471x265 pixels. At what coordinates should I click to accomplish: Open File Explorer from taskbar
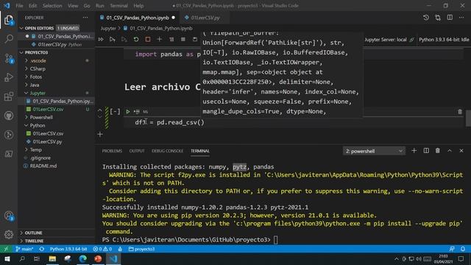pos(52,258)
